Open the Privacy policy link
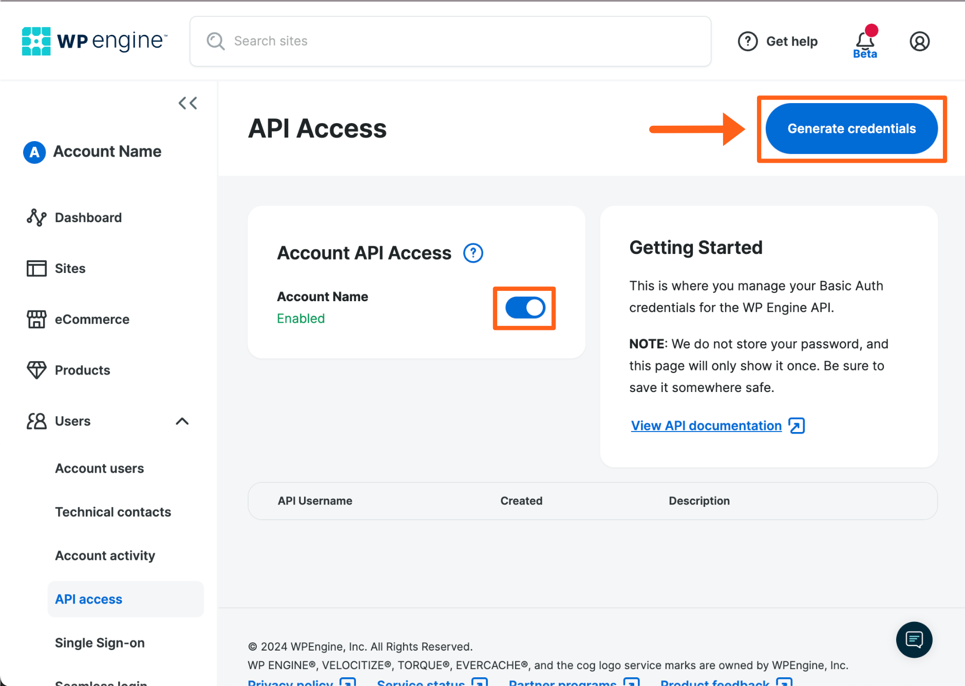Viewport: 965px width, 686px height. click(x=290, y=682)
